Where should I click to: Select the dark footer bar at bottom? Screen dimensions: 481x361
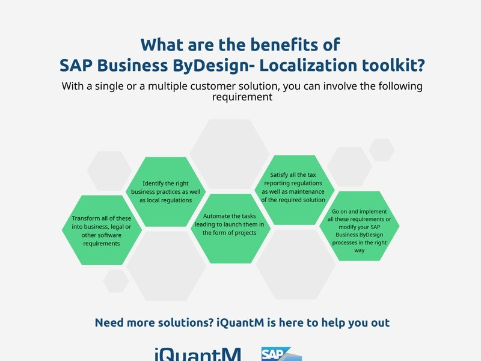click(x=240, y=360)
